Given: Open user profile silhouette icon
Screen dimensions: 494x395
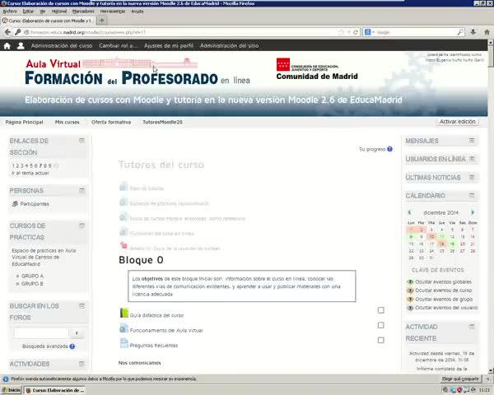Looking at the screenshot, I should pyautogui.click(x=21, y=46).
